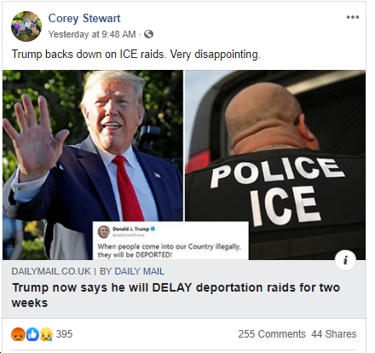Click the blue thumbs-up like reaction
Image resolution: width=375 pixels, height=353 pixels.
pos(32,334)
